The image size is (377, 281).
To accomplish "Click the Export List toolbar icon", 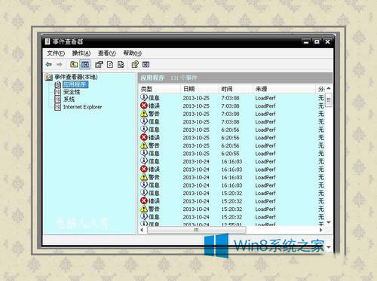I will click(x=121, y=65).
